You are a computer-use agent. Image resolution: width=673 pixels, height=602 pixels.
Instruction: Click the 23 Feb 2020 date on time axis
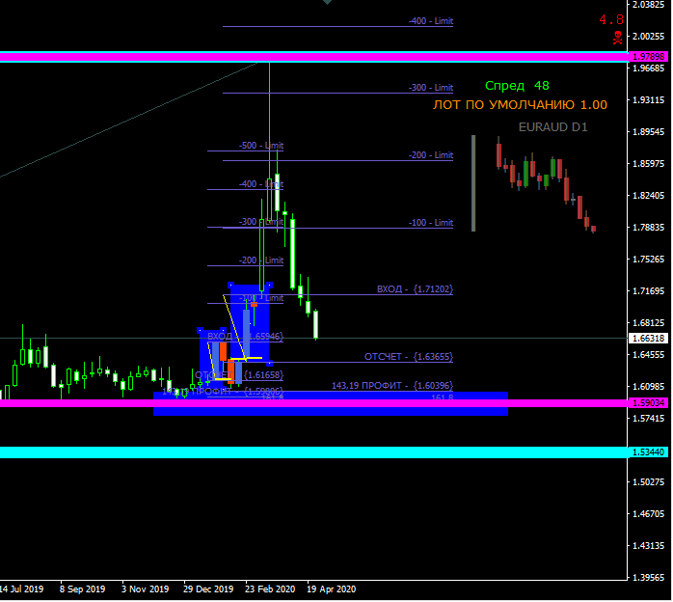[270, 589]
